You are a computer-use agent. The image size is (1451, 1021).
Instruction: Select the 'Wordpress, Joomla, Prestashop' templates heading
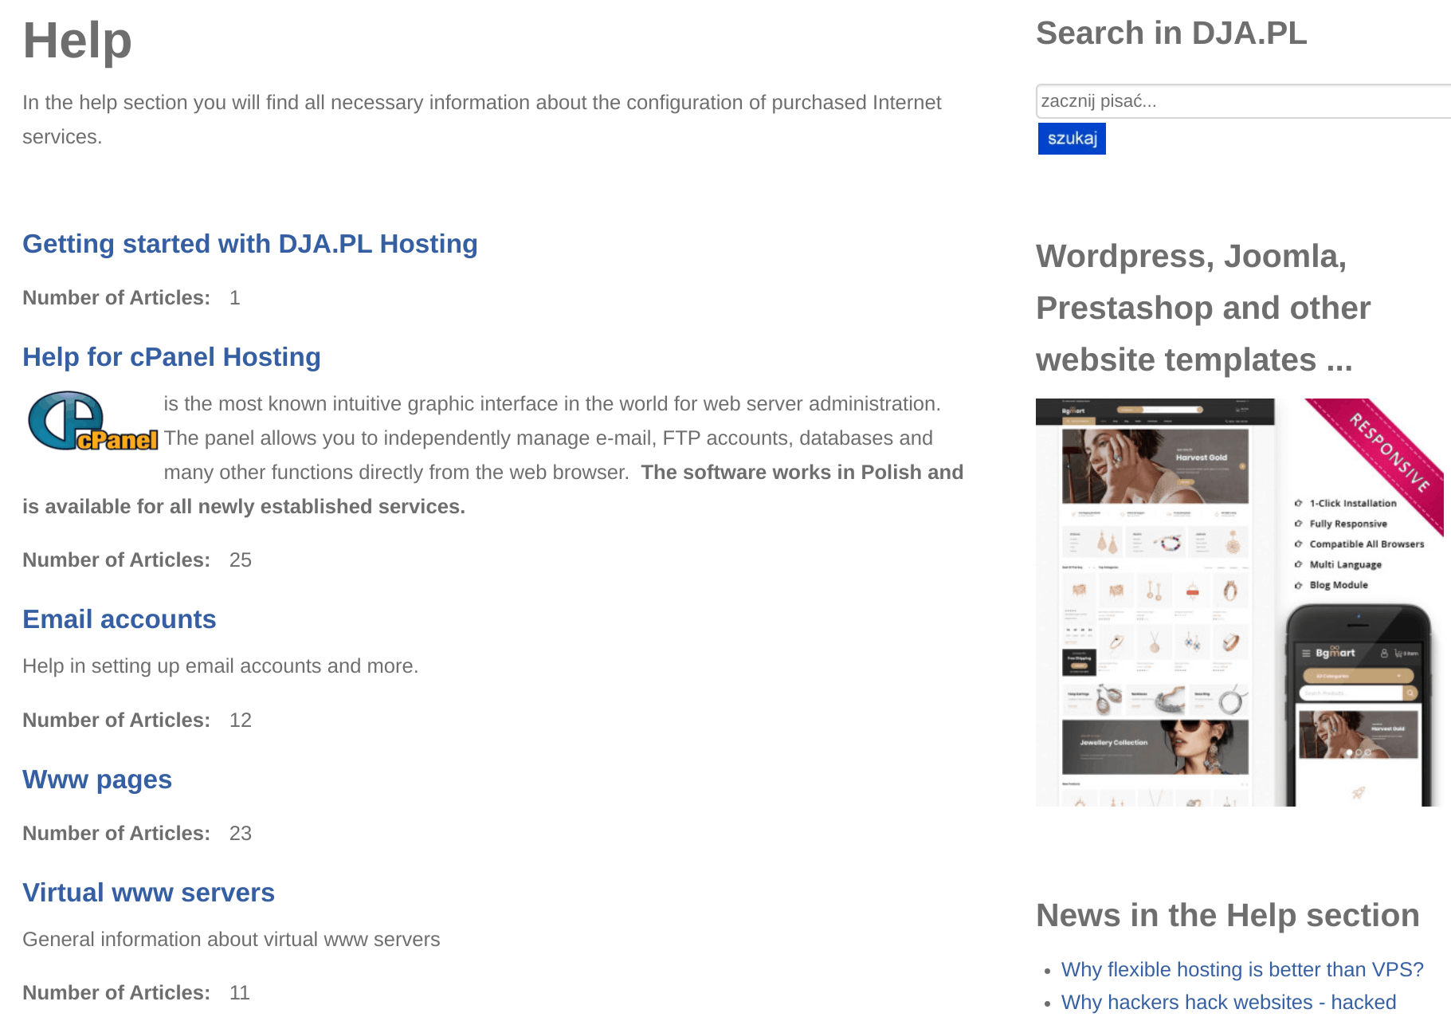(1203, 308)
